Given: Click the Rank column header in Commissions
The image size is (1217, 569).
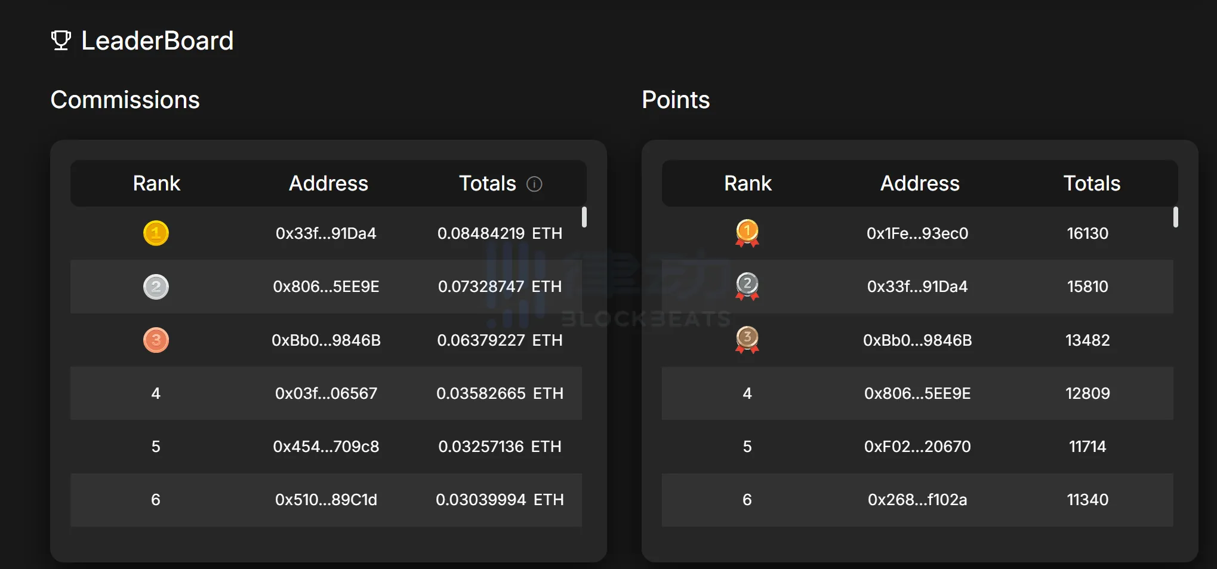Looking at the screenshot, I should click(156, 183).
